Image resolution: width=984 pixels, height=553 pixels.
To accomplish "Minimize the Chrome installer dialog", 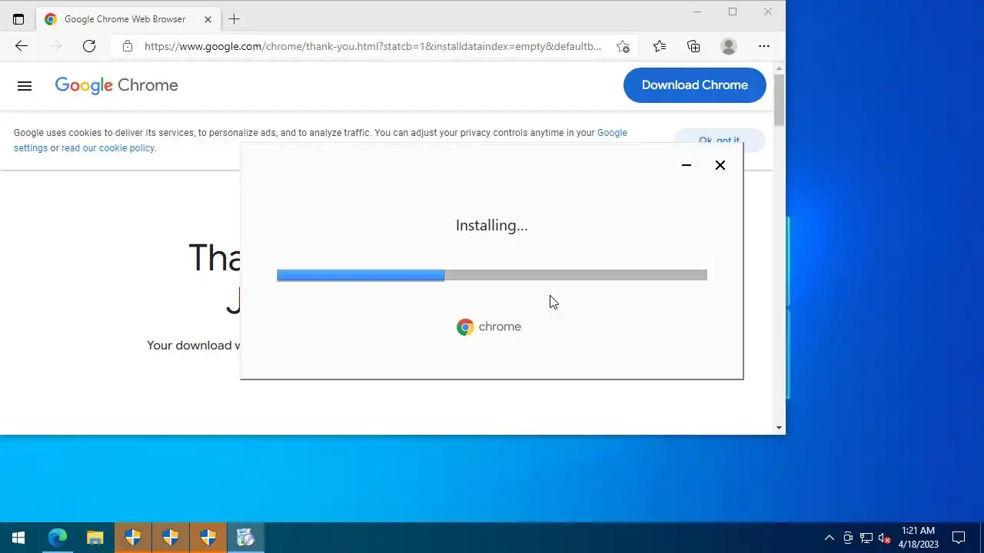I will click(686, 165).
